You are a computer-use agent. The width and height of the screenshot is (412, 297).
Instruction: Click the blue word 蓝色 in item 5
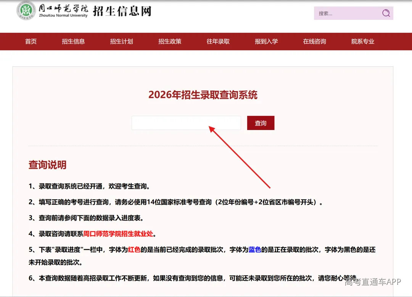[x=255, y=249]
